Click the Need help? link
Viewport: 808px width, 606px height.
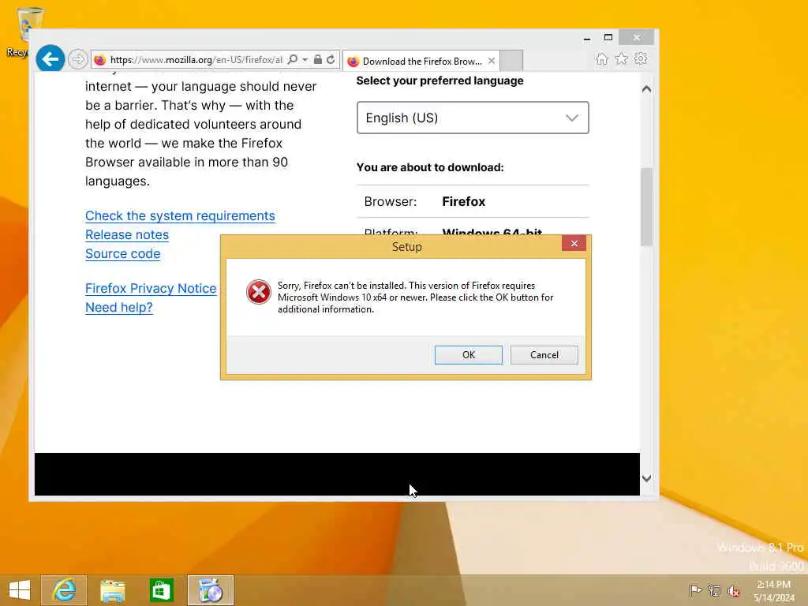tap(119, 308)
